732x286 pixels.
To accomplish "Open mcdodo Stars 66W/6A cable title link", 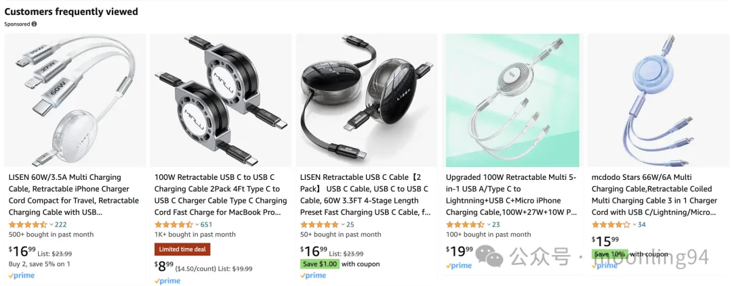I will [x=654, y=195].
